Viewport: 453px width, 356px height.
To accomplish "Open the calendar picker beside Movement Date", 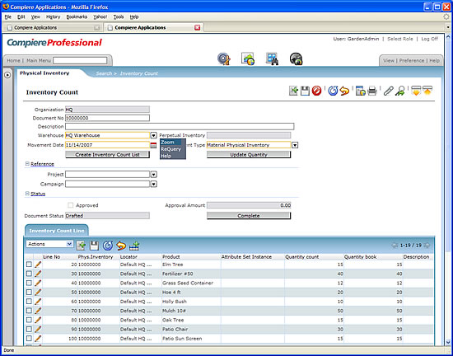I will (x=153, y=145).
